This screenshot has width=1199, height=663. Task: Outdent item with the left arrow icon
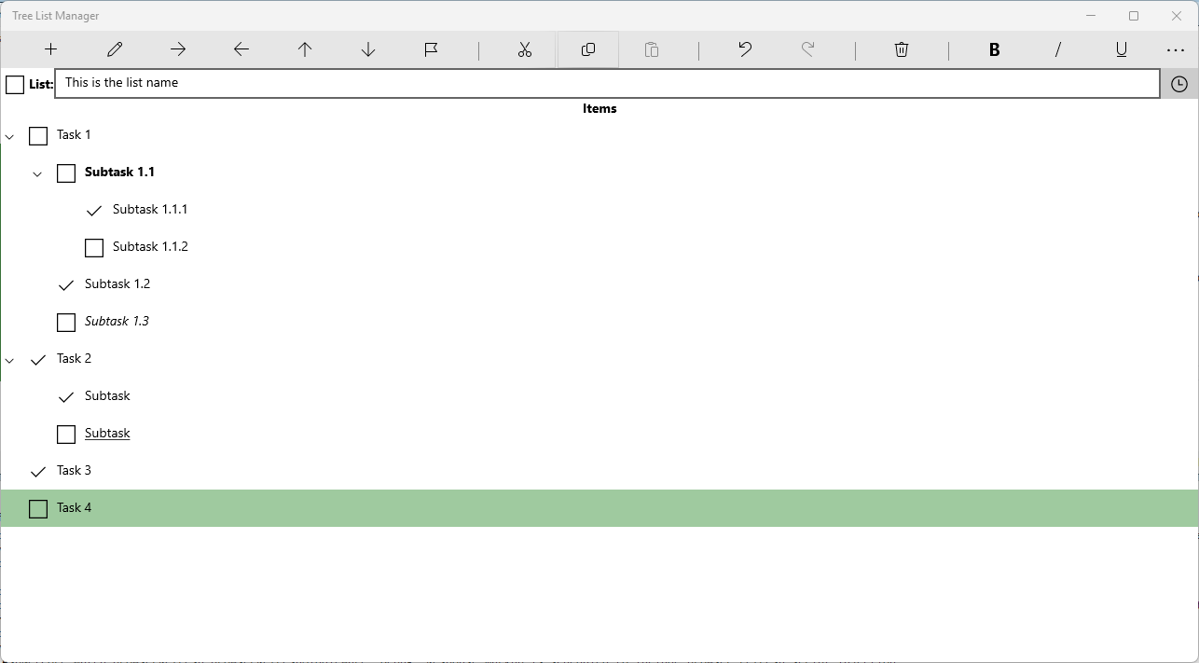[x=241, y=48]
